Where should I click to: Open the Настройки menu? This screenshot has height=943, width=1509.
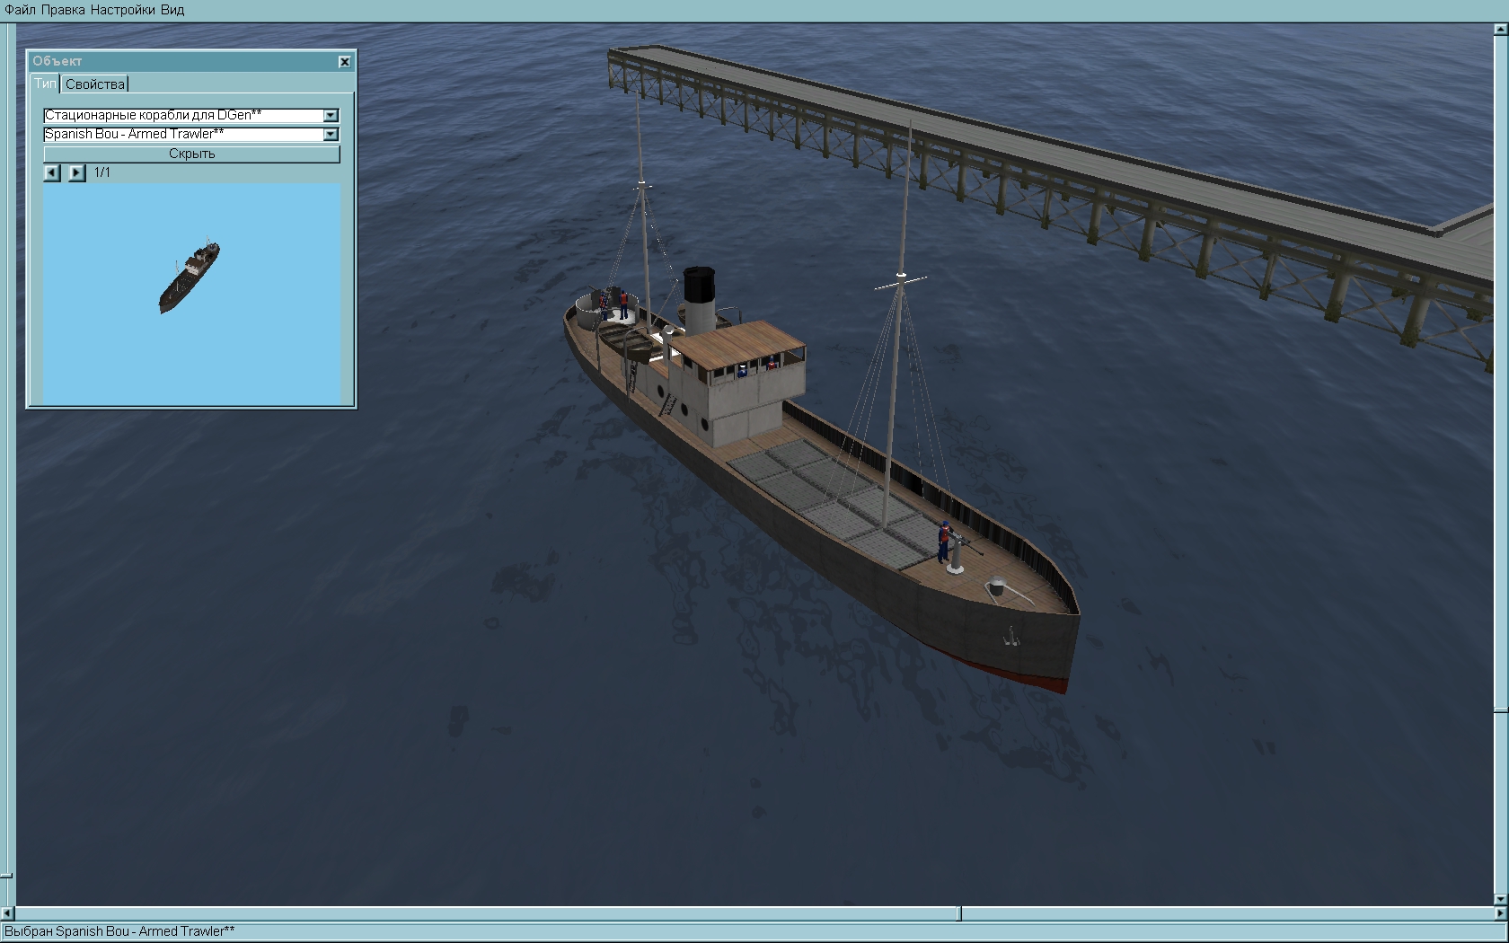tap(123, 10)
